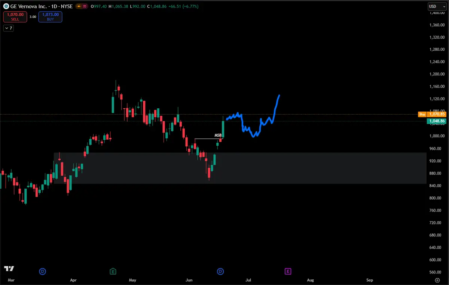Click dividend D marker after Jun
This screenshot has height=285, width=449.
[220, 271]
